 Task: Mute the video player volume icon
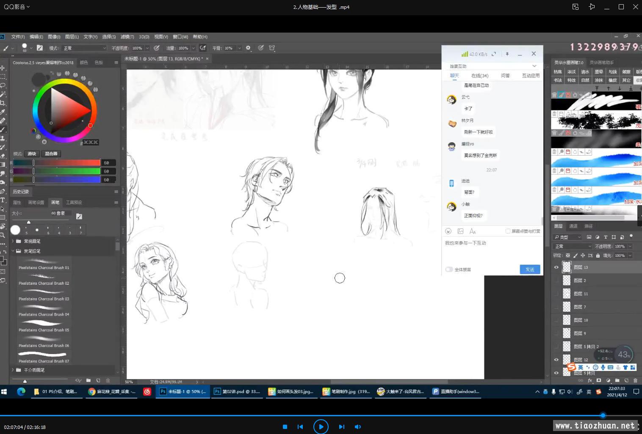pyautogui.click(x=358, y=427)
